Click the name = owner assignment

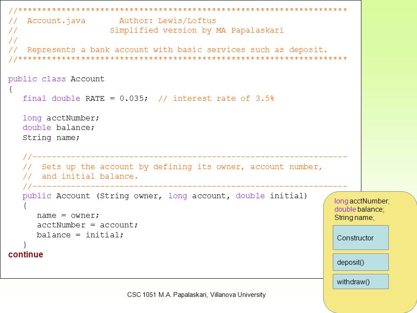pos(68,215)
